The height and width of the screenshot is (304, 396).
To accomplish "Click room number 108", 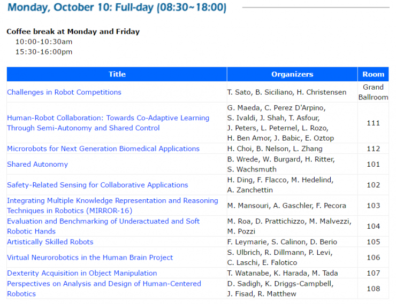I will [x=374, y=289].
